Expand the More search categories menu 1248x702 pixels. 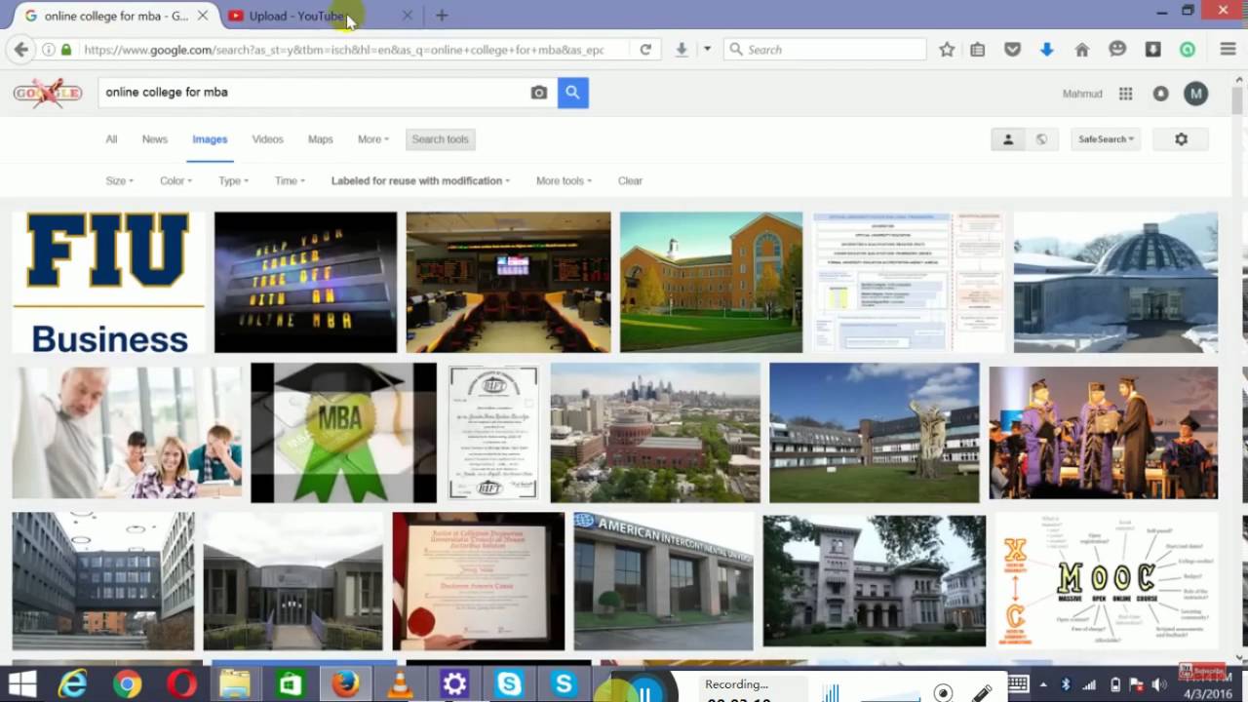pos(372,139)
